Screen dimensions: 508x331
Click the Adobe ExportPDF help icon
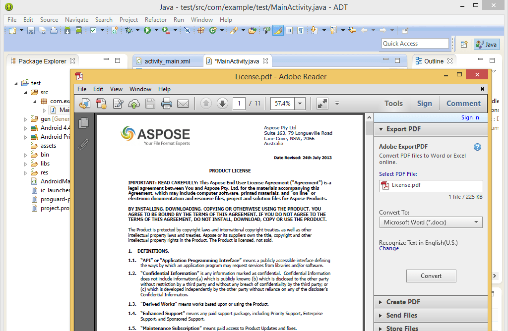[x=477, y=147]
